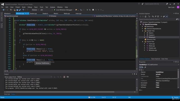Click the Open File folder icon
This screenshot has height=101, width=180.
15,10
